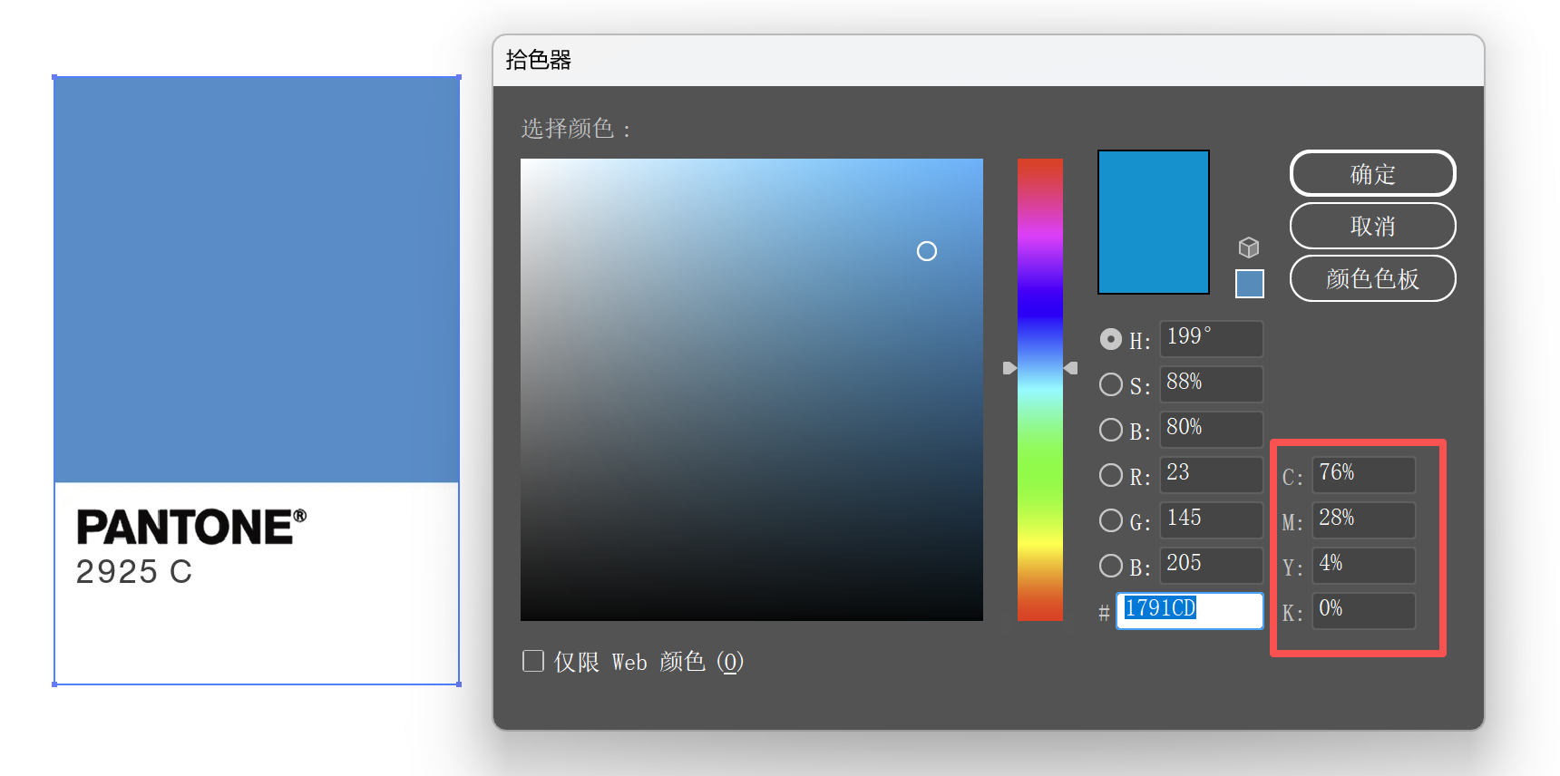Click the left hue slider arrow handle
This screenshot has width=1560, height=776.
pos(1009,368)
